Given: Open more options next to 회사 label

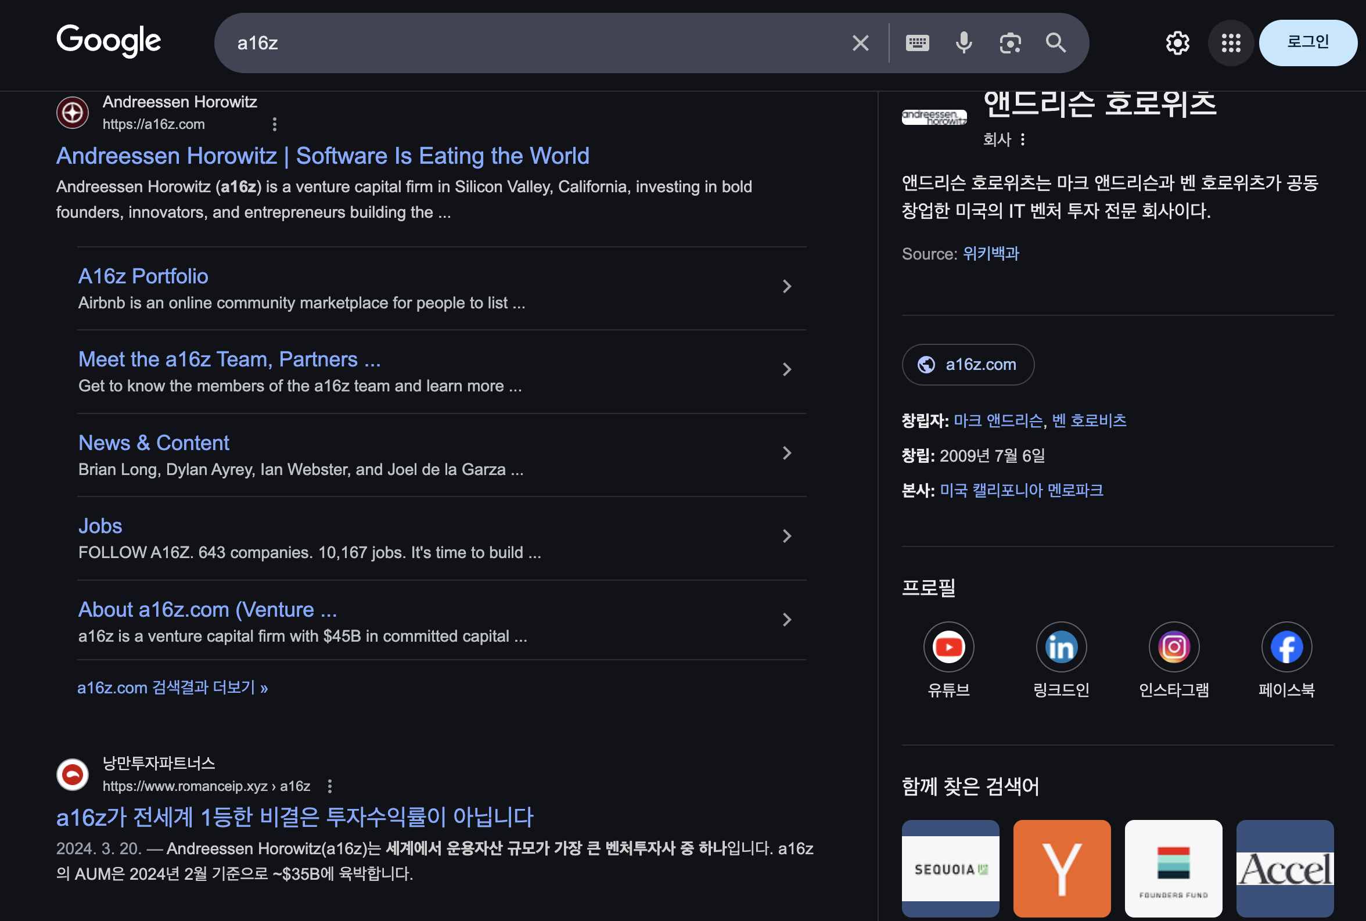Looking at the screenshot, I should pyautogui.click(x=1022, y=140).
